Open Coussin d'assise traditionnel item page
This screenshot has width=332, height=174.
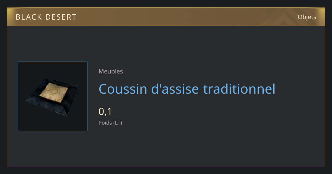point(187,89)
